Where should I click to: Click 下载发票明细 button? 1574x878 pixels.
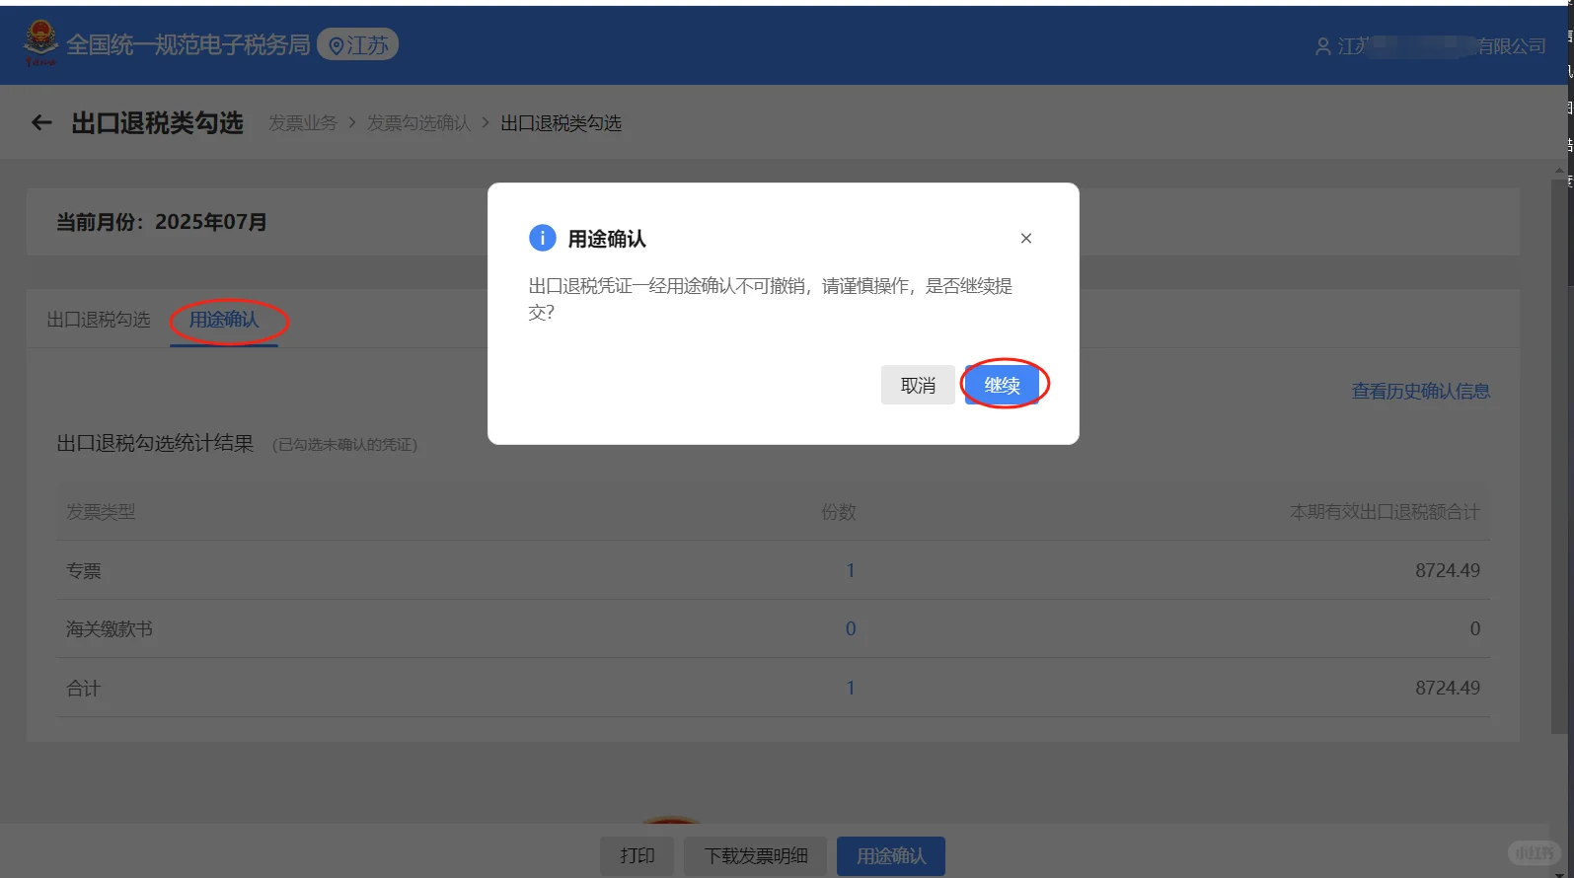(756, 855)
